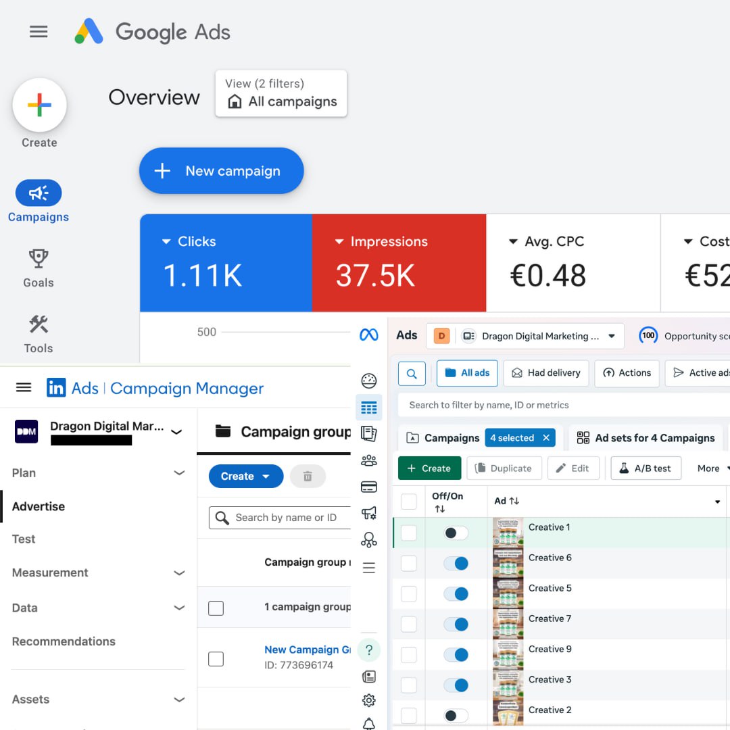Select Advertise in LinkedIn sidebar

[39, 506]
